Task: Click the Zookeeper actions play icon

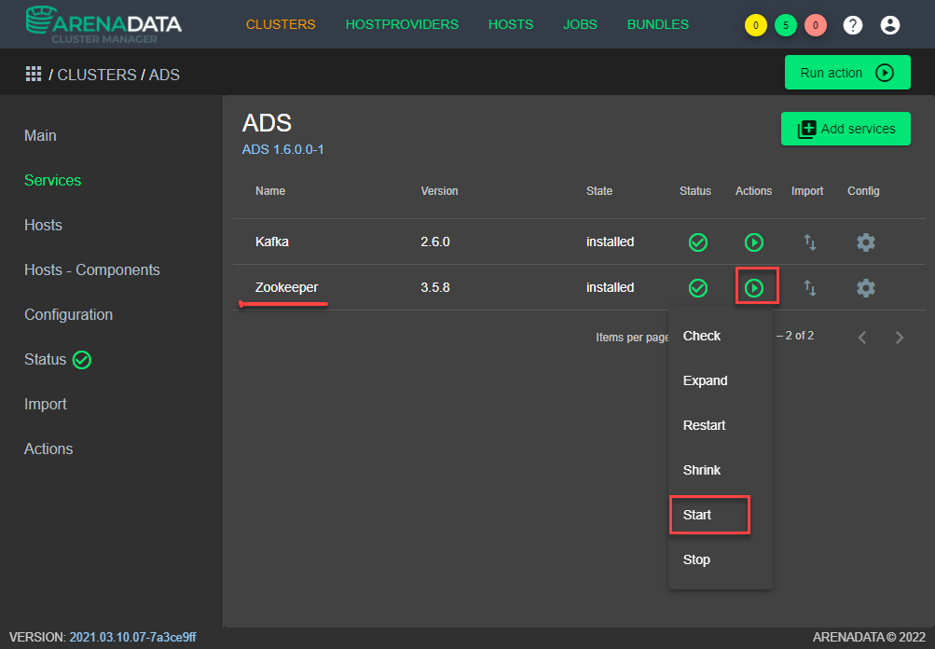Action: 754,288
